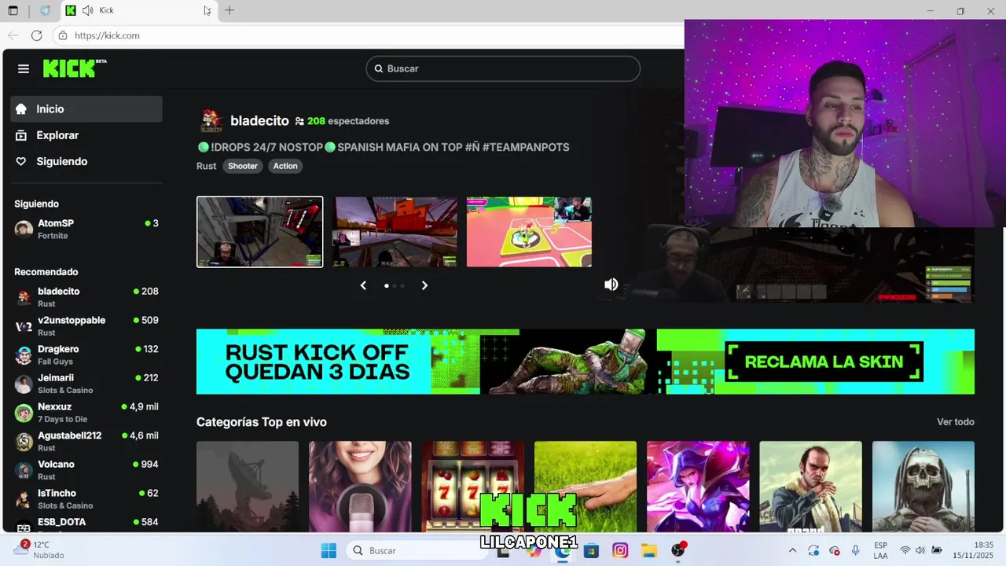Select the third pink game thumbnail
Screen dimensions: 1006x566
click(529, 232)
